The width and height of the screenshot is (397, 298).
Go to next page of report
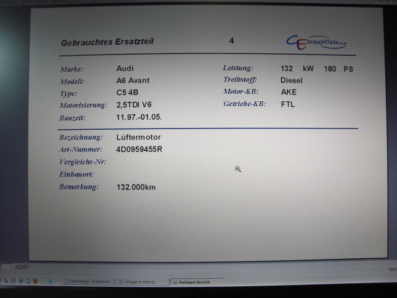point(17,266)
